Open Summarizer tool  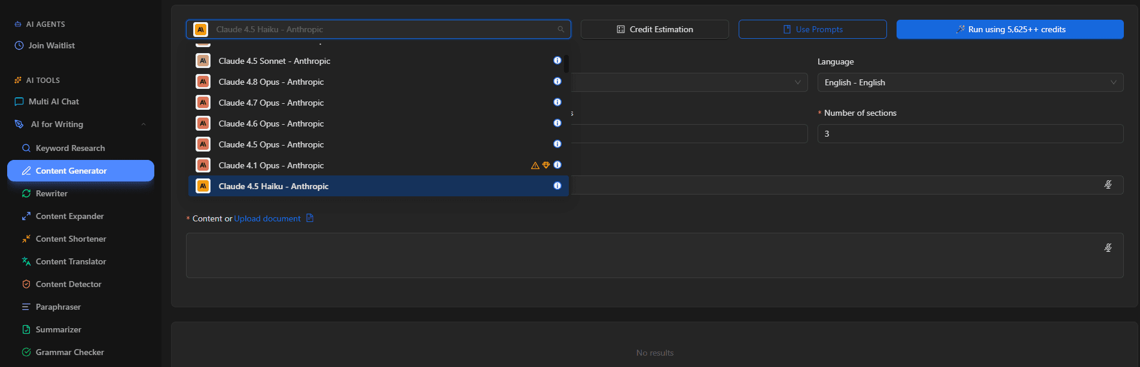tap(58, 329)
